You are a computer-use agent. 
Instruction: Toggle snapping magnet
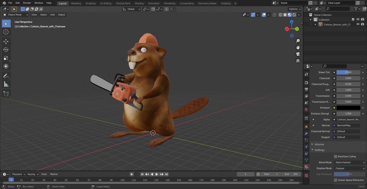pos(153,9)
